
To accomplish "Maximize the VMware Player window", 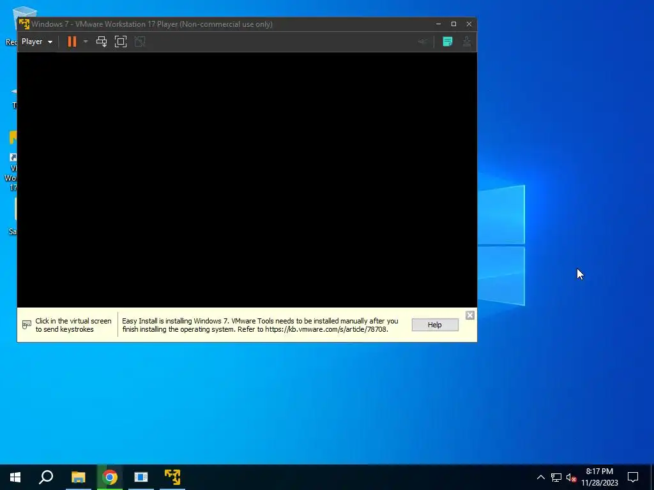I will coord(454,24).
